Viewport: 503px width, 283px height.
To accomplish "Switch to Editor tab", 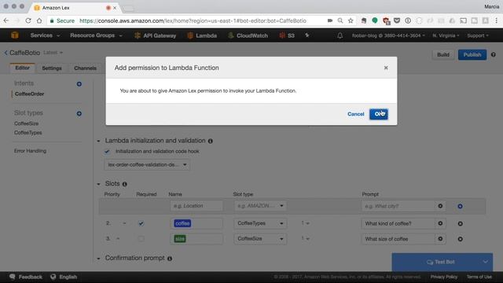I will (x=23, y=68).
